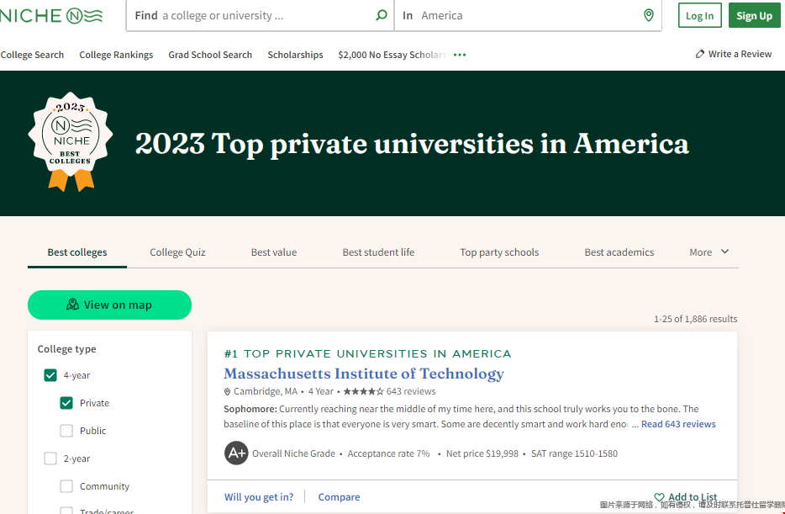The height and width of the screenshot is (514, 785).
Task: Select the Top party schools tab
Action: click(x=499, y=252)
